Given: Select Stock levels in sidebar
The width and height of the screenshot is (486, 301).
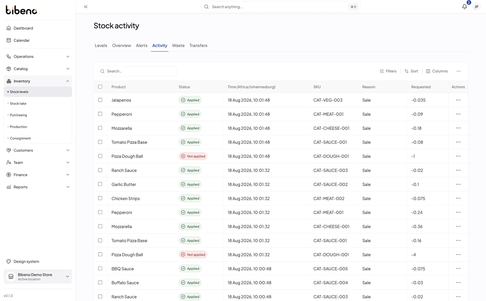Looking at the screenshot, I should pyautogui.click(x=38, y=92).
